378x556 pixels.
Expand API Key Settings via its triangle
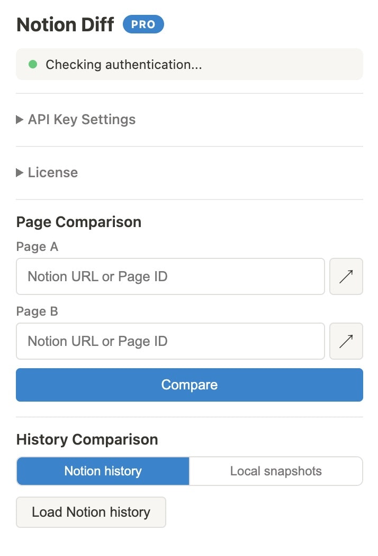[x=20, y=120]
